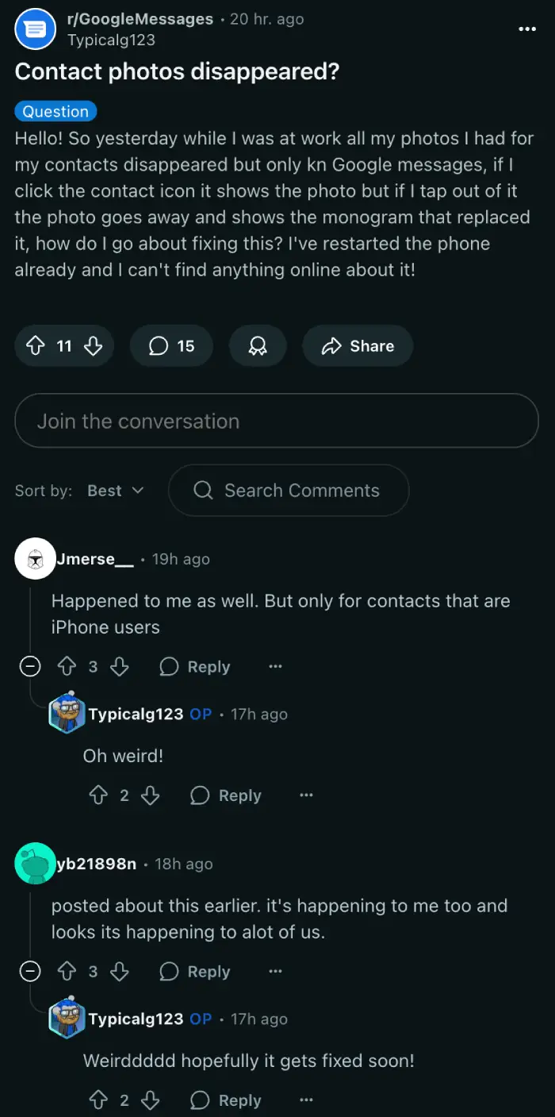
Task: Open the post's 15 comments
Action: point(171,346)
